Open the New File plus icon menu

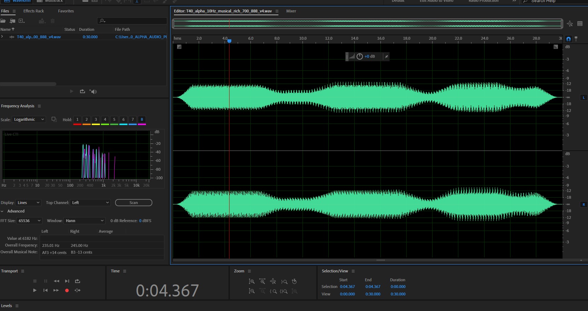[22, 21]
